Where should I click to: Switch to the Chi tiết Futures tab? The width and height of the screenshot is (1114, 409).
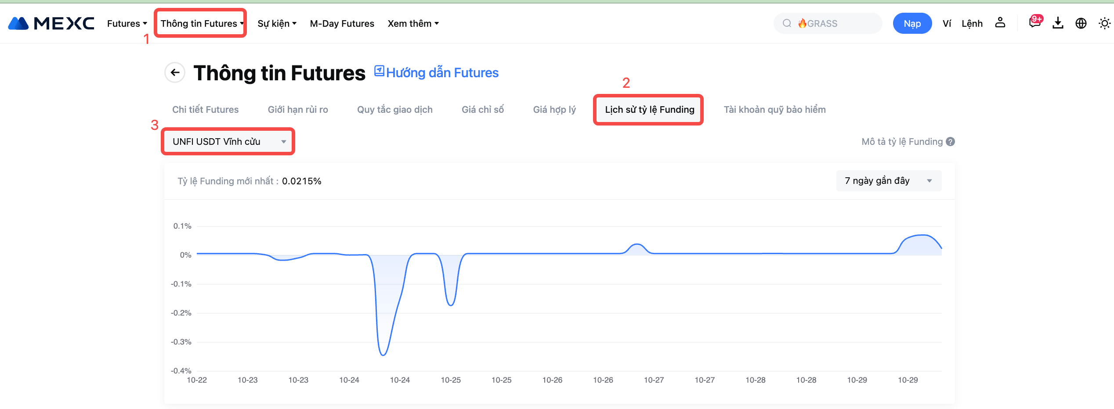[x=205, y=110]
